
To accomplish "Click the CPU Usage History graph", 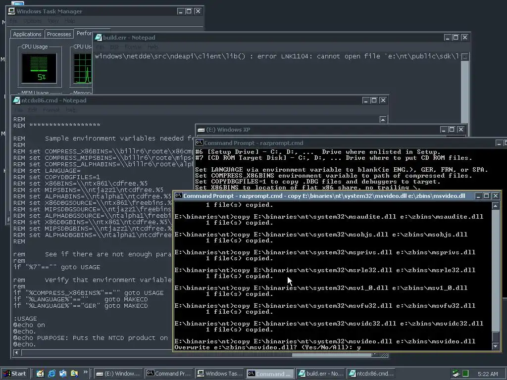I will click(x=83, y=68).
